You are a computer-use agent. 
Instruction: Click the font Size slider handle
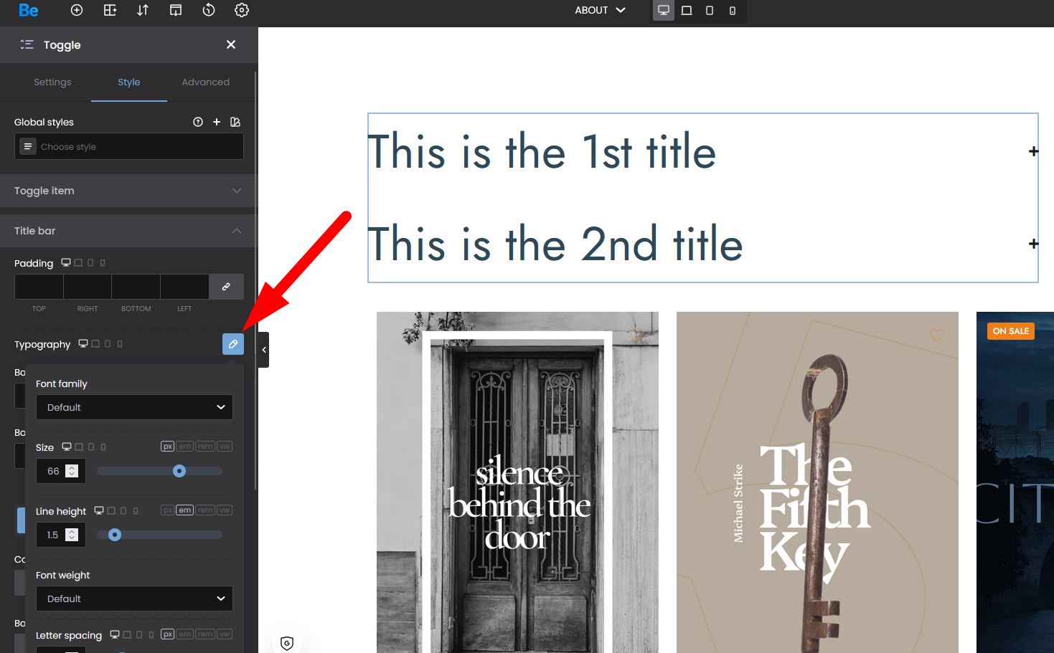[x=179, y=471]
